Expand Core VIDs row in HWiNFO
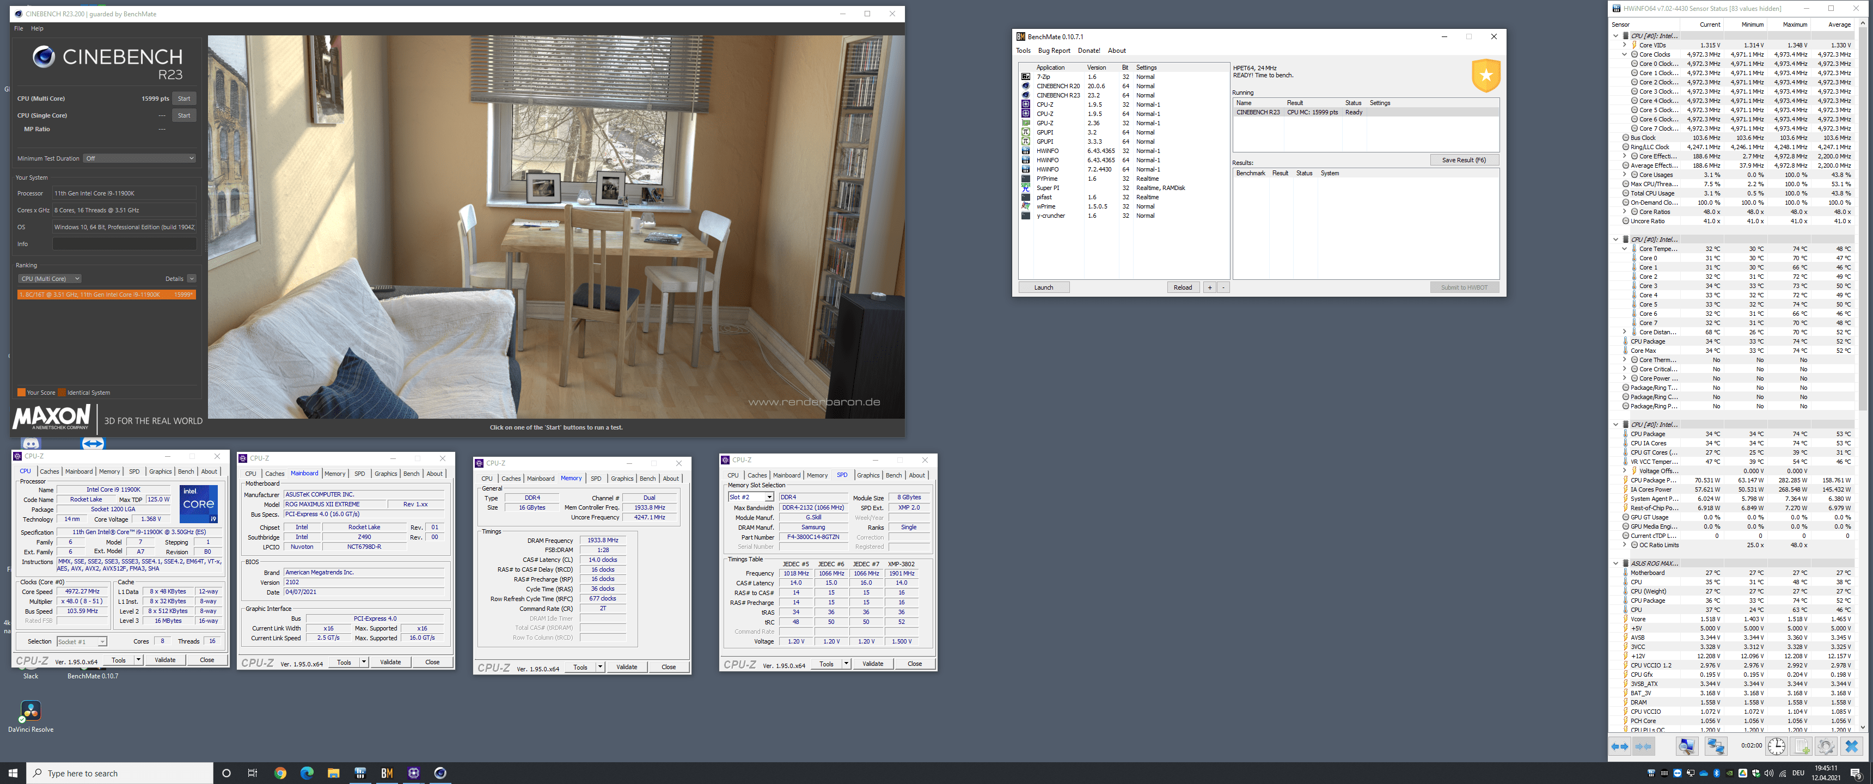 tap(1624, 45)
